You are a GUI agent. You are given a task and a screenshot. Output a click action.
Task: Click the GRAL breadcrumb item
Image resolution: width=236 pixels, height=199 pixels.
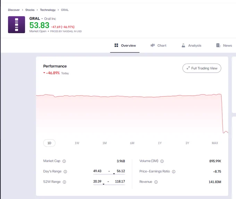(65, 10)
